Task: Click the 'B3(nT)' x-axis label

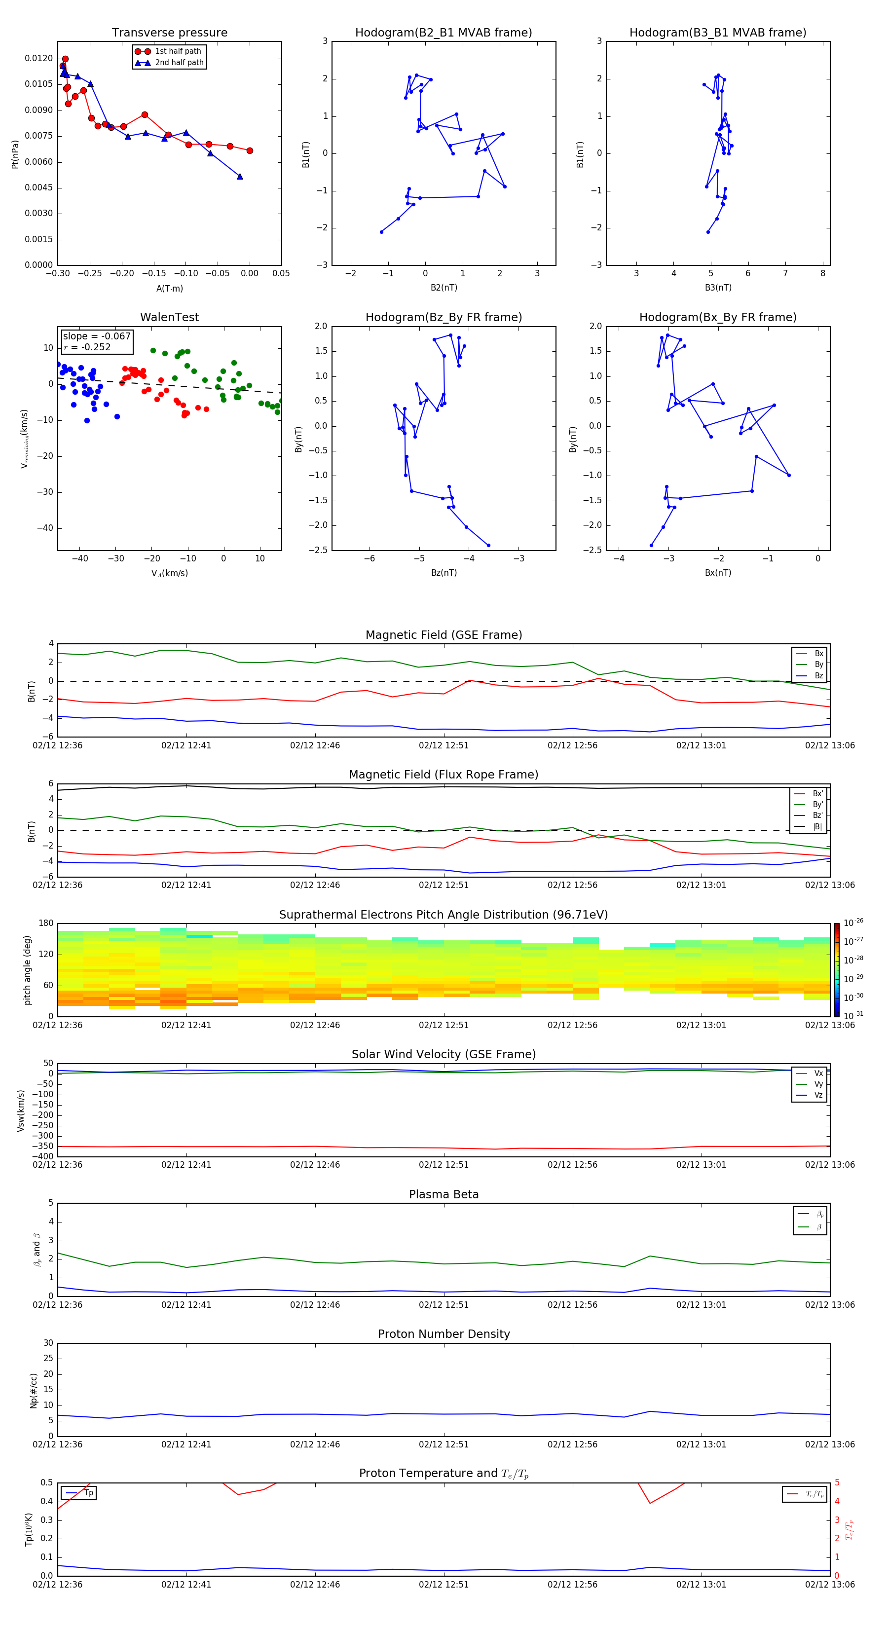Action: [718, 288]
